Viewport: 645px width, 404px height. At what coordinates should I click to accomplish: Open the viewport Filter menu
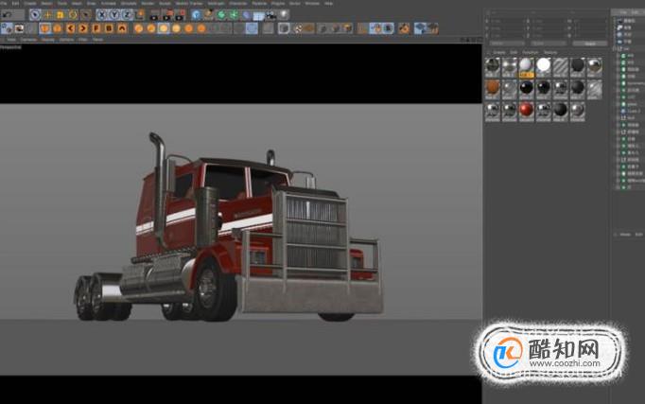[83, 40]
